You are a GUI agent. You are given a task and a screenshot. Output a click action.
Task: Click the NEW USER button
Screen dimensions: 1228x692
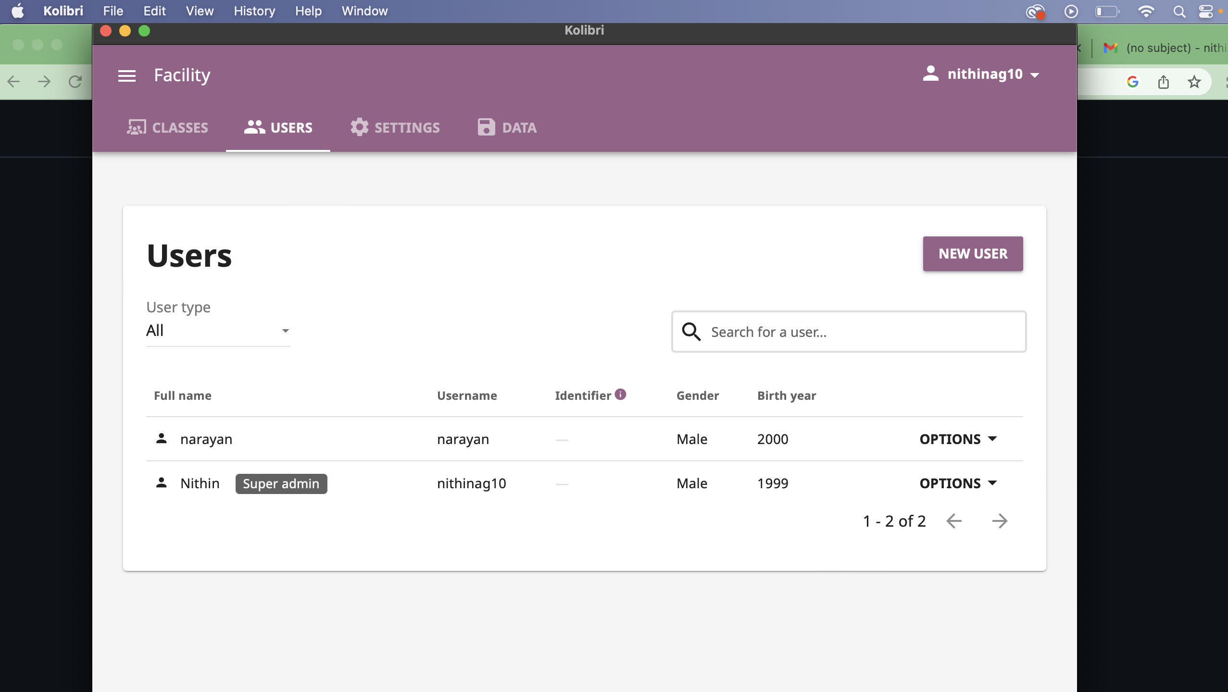tap(972, 254)
